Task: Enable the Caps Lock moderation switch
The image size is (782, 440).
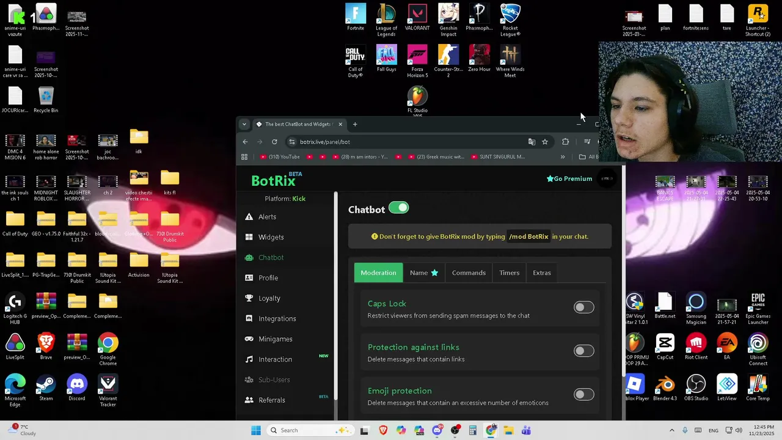Action: (x=583, y=307)
